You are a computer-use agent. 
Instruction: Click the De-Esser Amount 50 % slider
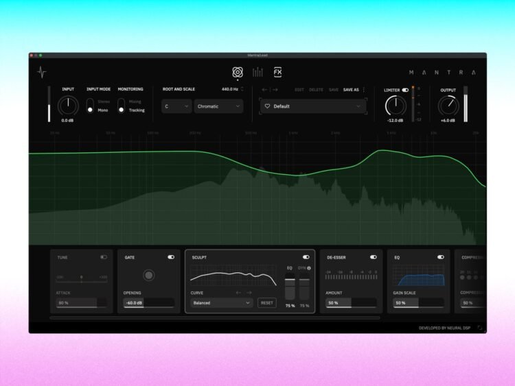pos(351,303)
